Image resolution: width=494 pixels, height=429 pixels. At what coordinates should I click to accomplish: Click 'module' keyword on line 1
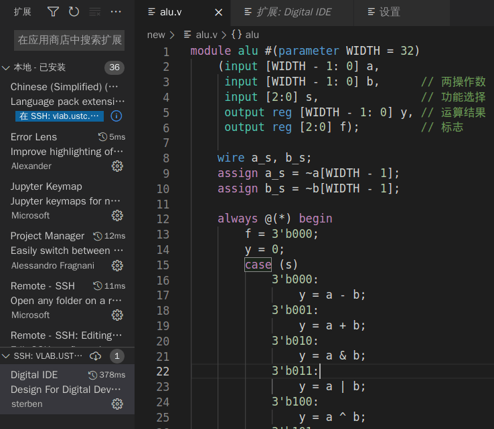coord(210,51)
